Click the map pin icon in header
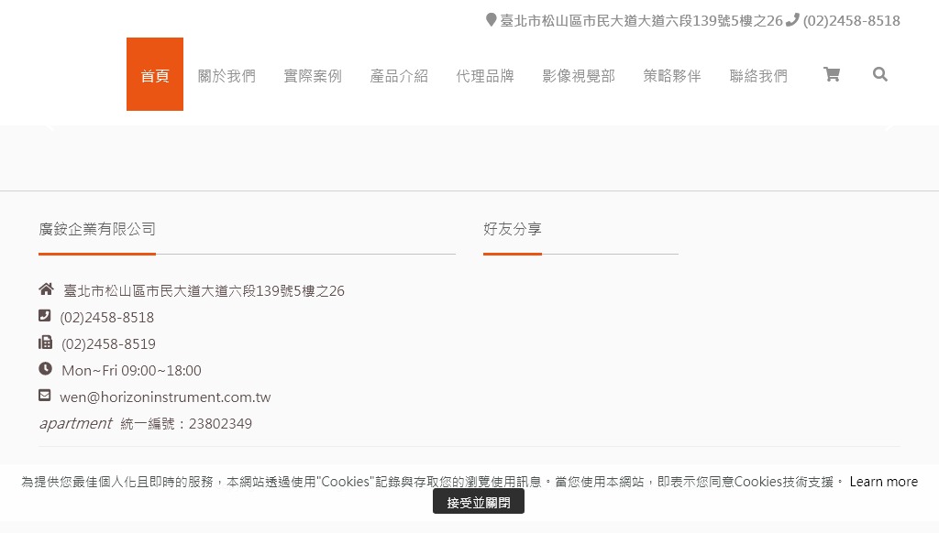This screenshot has height=533, width=939. (x=492, y=19)
